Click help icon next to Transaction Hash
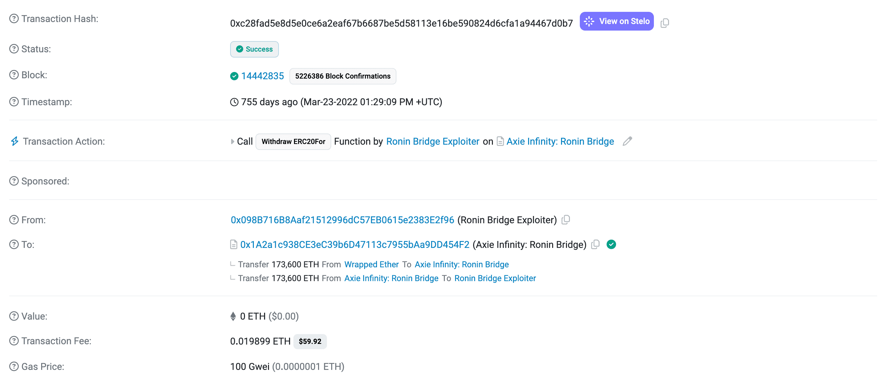Screen dimensions: 887x386 click(14, 18)
